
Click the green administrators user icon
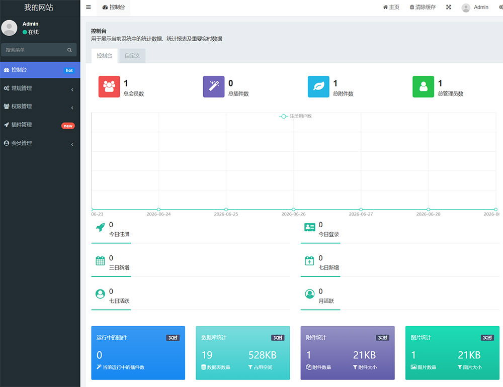423,86
